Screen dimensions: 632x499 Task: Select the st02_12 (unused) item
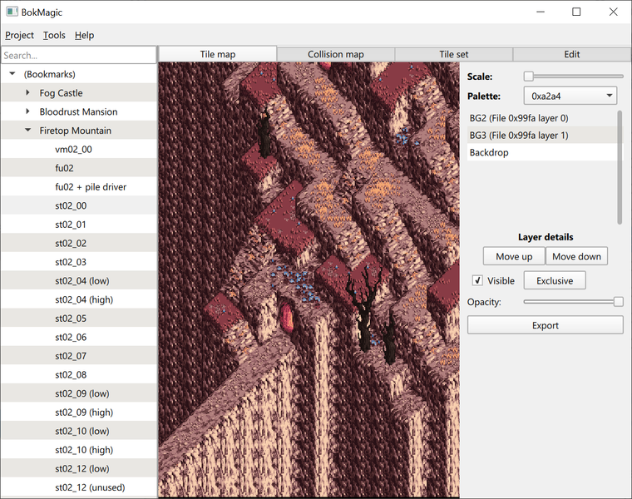pyautogui.click(x=79, y=487)
